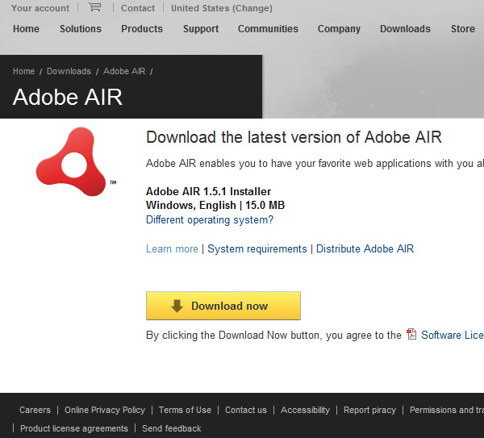Click the Downloads breadcrumb
The width and height of the screenshot is (484, 438).
pos(69,71)
